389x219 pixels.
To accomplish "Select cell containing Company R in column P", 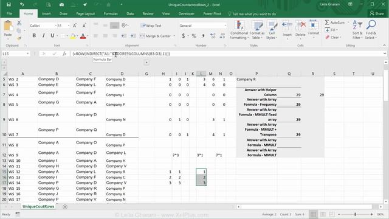I will (256, 79).
